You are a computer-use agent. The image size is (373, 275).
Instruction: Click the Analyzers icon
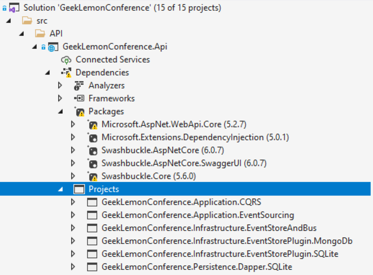pyautogui.click(x=79, y=86)
